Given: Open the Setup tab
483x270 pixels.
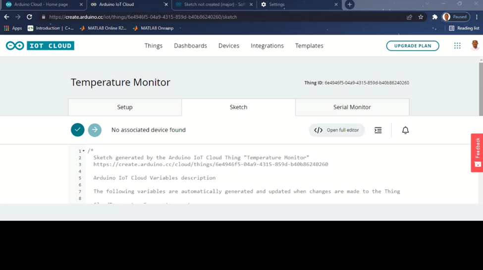Looking at the screenshot, I should (125, 108).
